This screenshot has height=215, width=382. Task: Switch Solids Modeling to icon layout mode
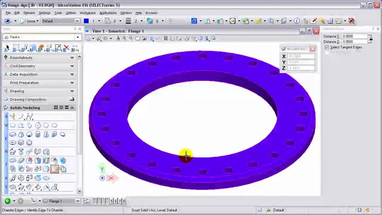[56, 107]
